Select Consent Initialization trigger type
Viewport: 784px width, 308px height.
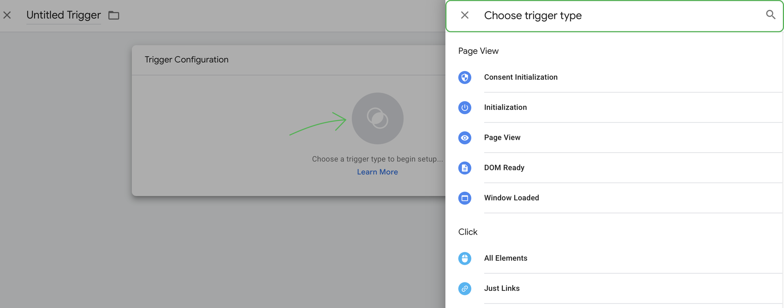coord(521,78)
